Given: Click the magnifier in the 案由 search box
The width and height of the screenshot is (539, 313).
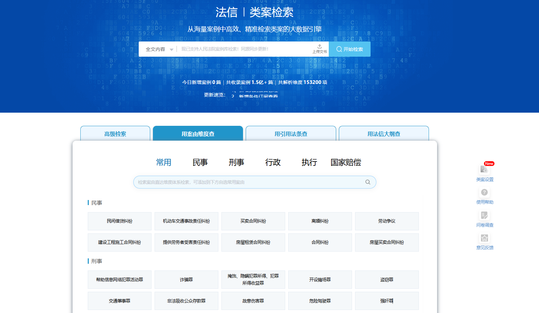Looking at the screenshot, I should 368,182.
